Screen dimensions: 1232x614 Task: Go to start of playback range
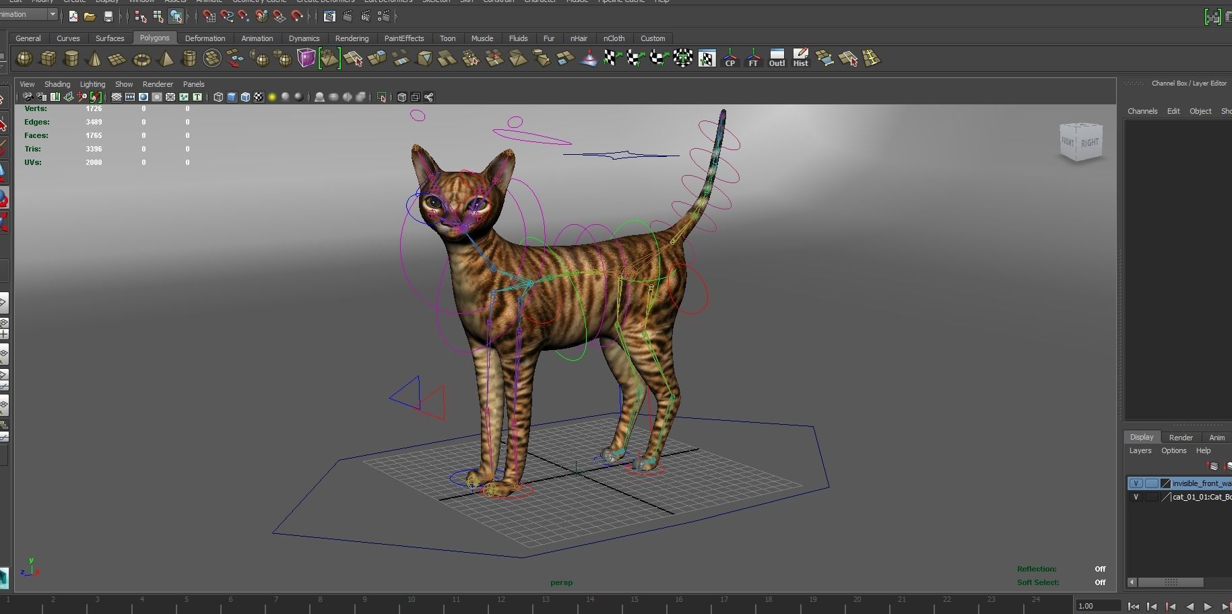(x=1134, y=607)
